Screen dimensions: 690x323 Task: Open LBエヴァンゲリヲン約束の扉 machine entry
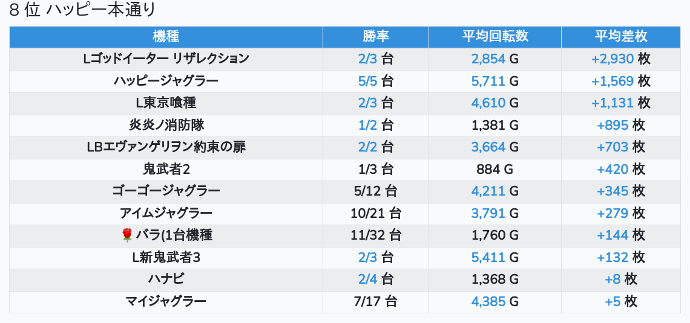(x=166, y=147)
